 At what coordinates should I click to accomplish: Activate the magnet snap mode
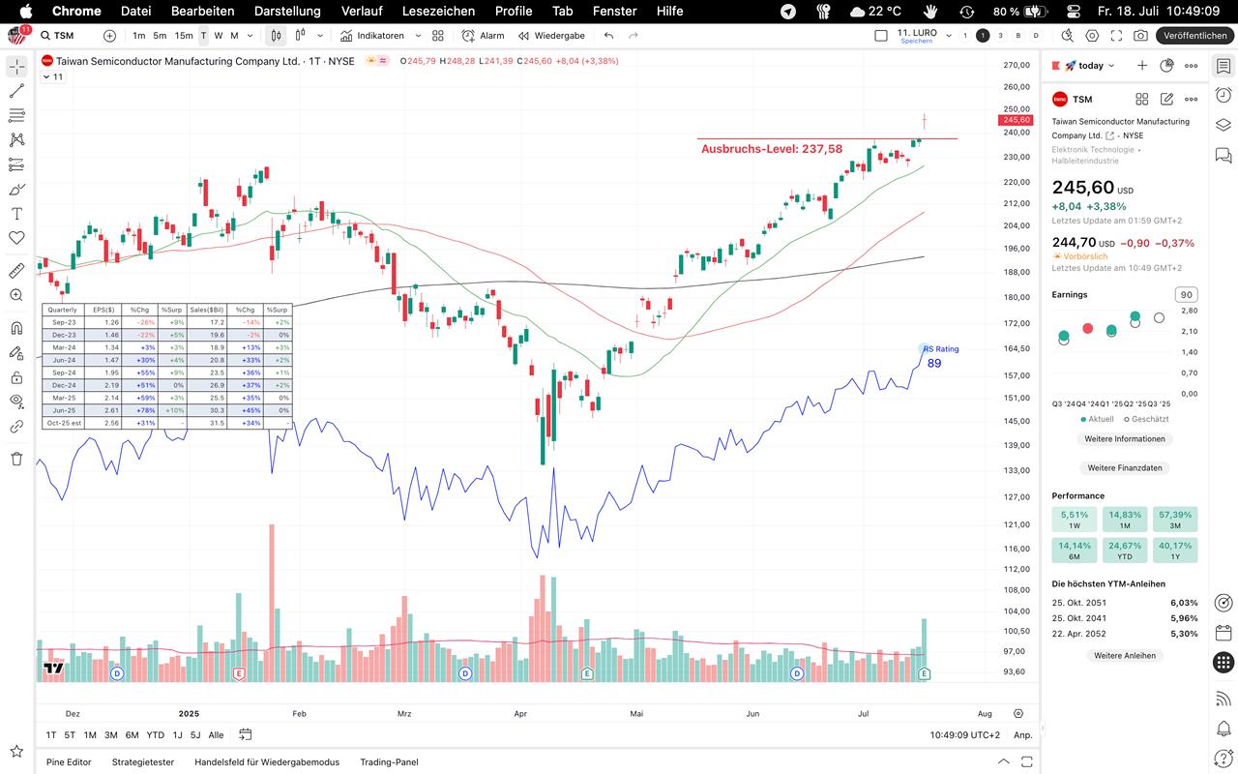16,328
